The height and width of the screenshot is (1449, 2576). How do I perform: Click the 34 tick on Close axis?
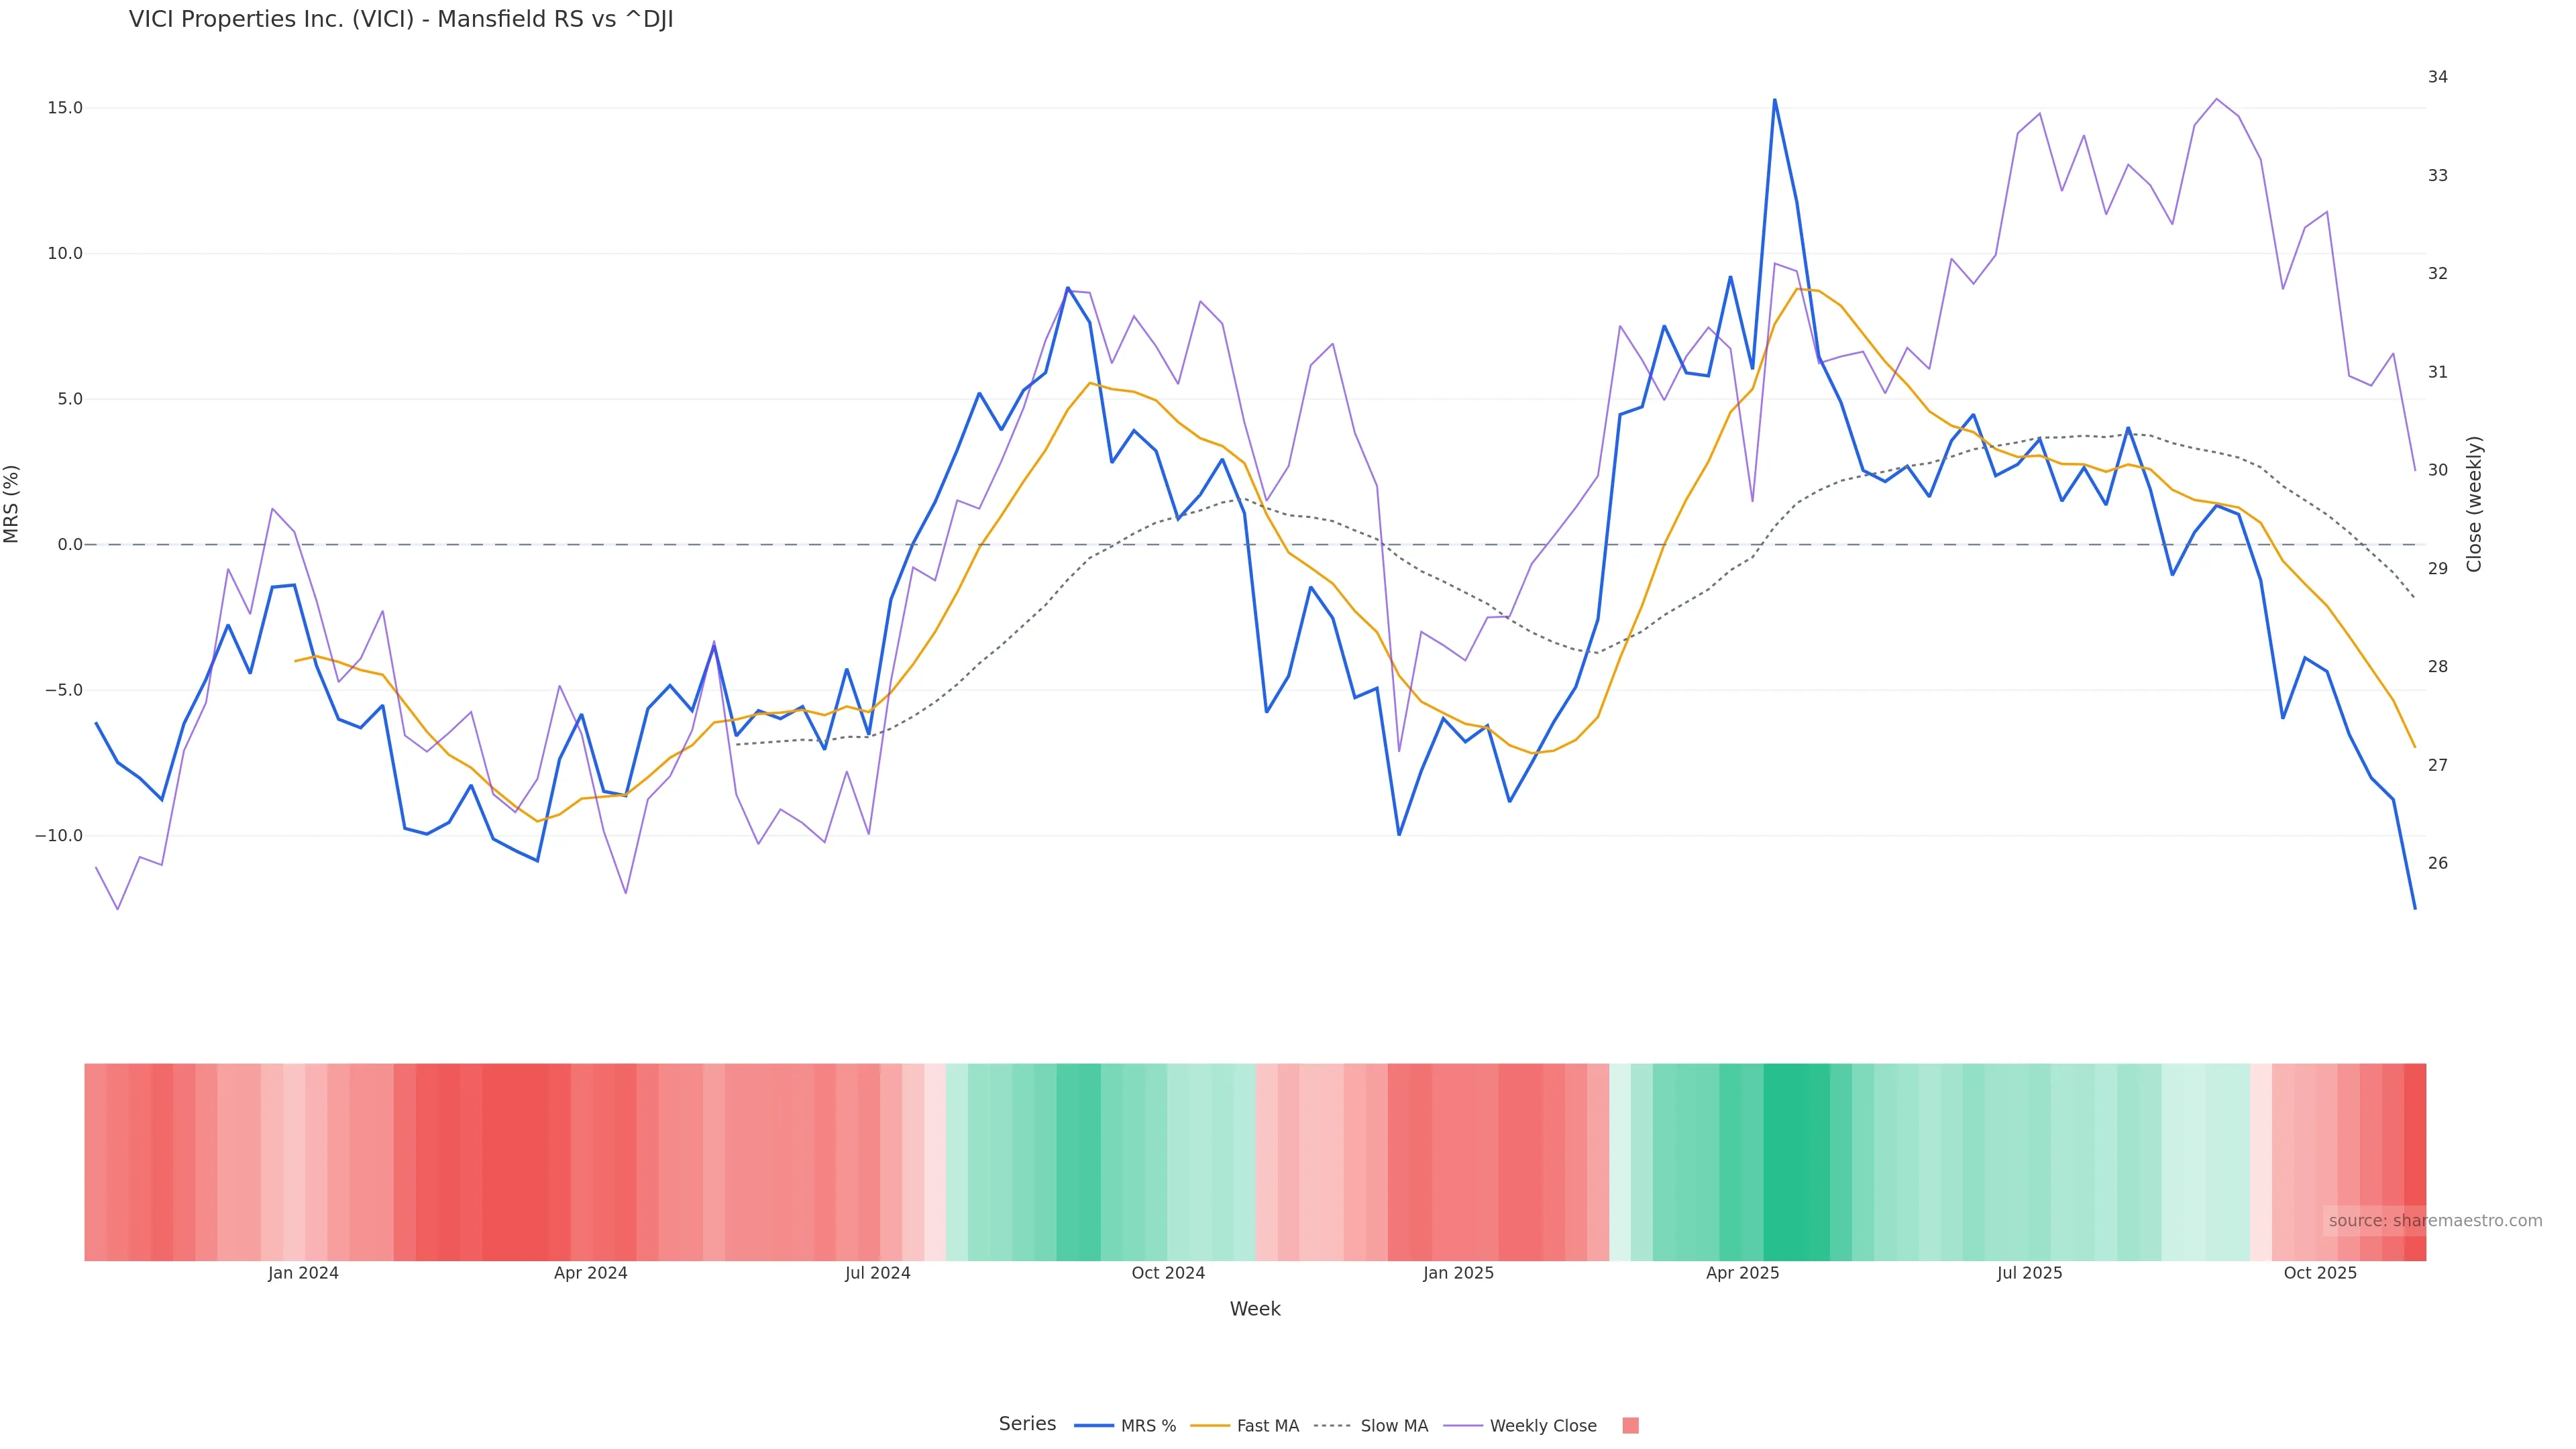2438,77
